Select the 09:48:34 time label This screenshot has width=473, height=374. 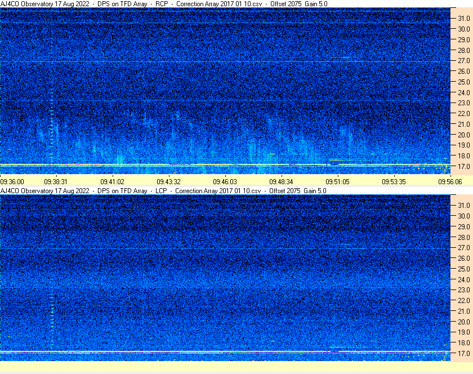(281, 182)
